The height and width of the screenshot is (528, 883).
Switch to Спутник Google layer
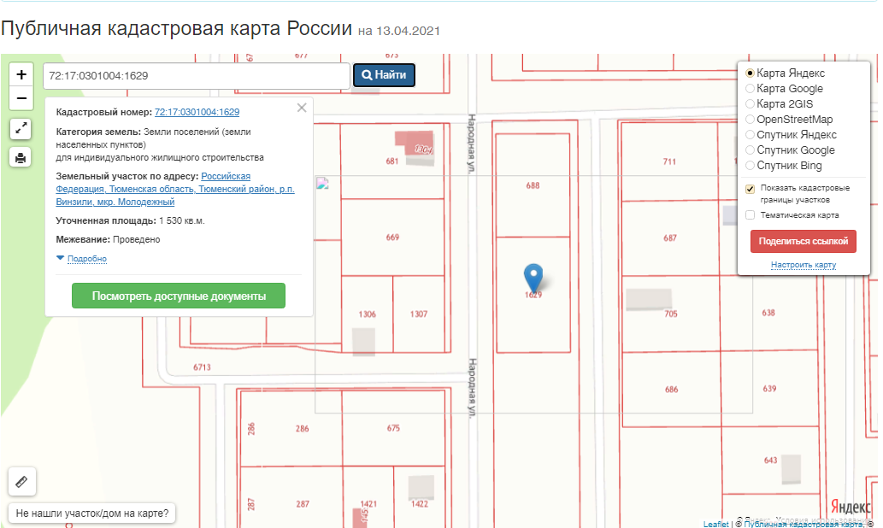[750, 150]
